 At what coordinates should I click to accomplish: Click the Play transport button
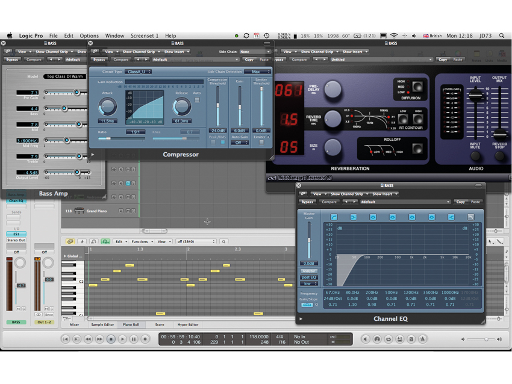pos(122,339)
